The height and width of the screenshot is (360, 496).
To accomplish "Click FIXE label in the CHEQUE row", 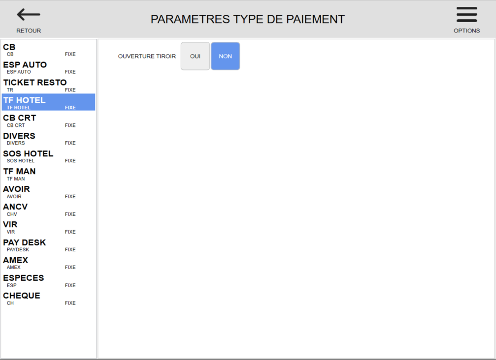I will pos(70,303).
